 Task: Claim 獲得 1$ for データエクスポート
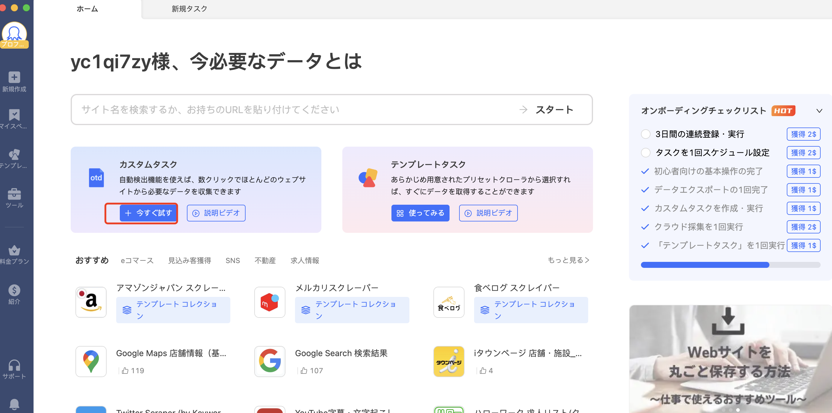tap(804, 190)
